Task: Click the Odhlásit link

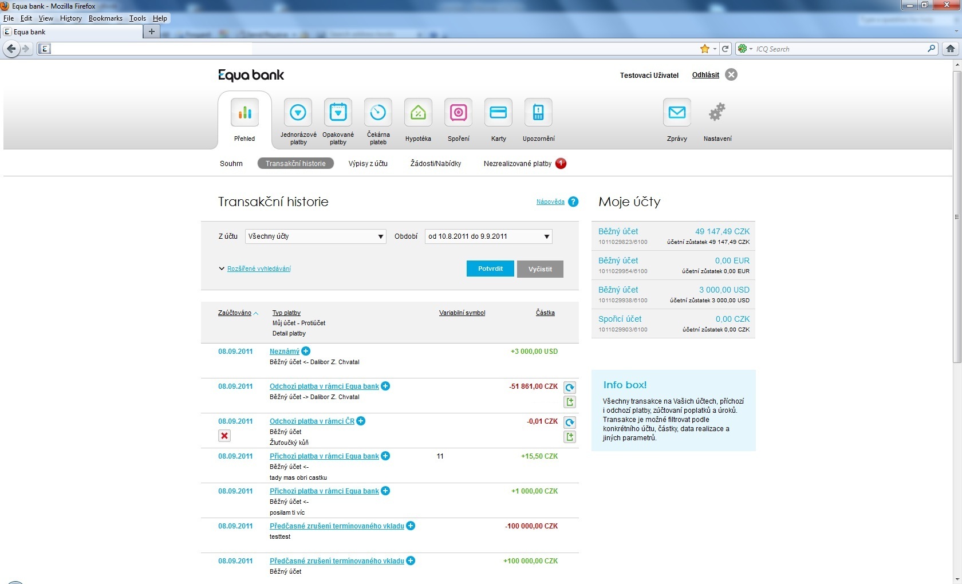Action: 705,75
